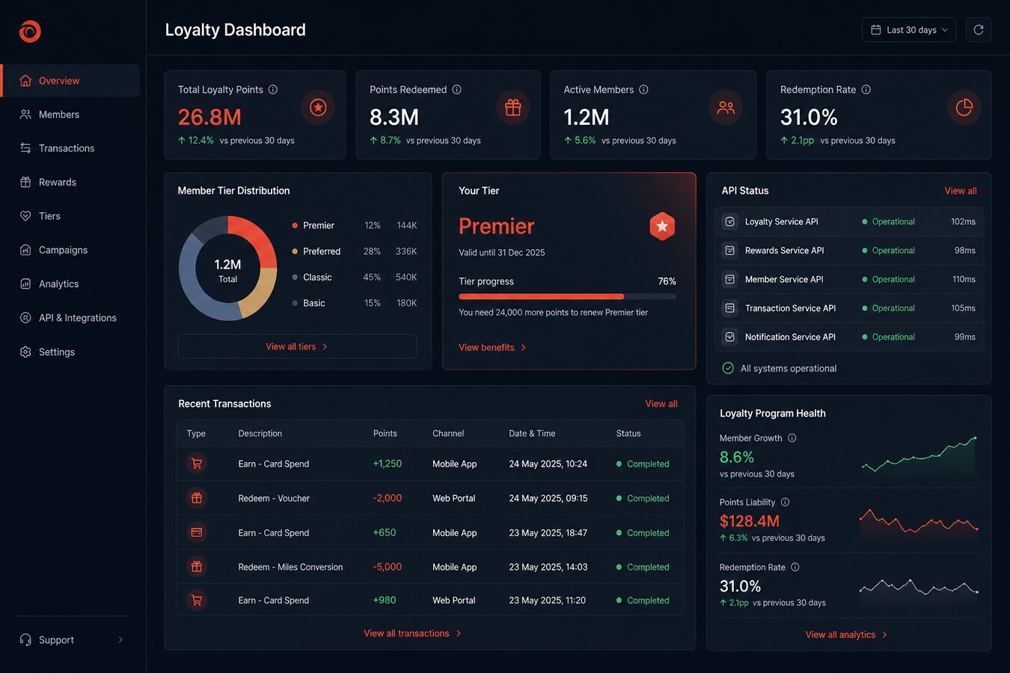Click the Member Growth sparkline chart
This screenshot has height=673, width=1010.
coord(919,454)
